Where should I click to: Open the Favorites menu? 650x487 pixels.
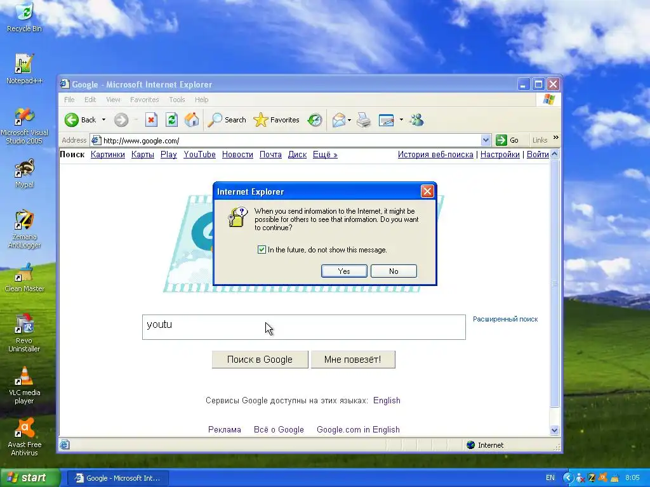[x=144, y=100]
